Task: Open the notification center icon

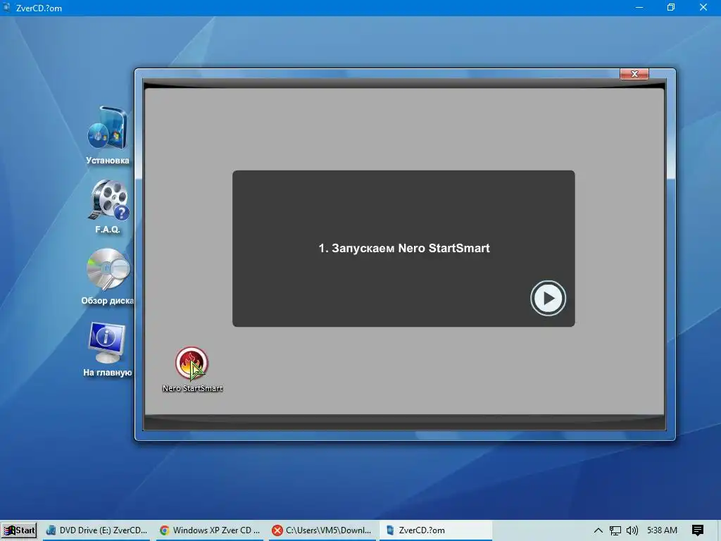Action: (x=697, y=530)
